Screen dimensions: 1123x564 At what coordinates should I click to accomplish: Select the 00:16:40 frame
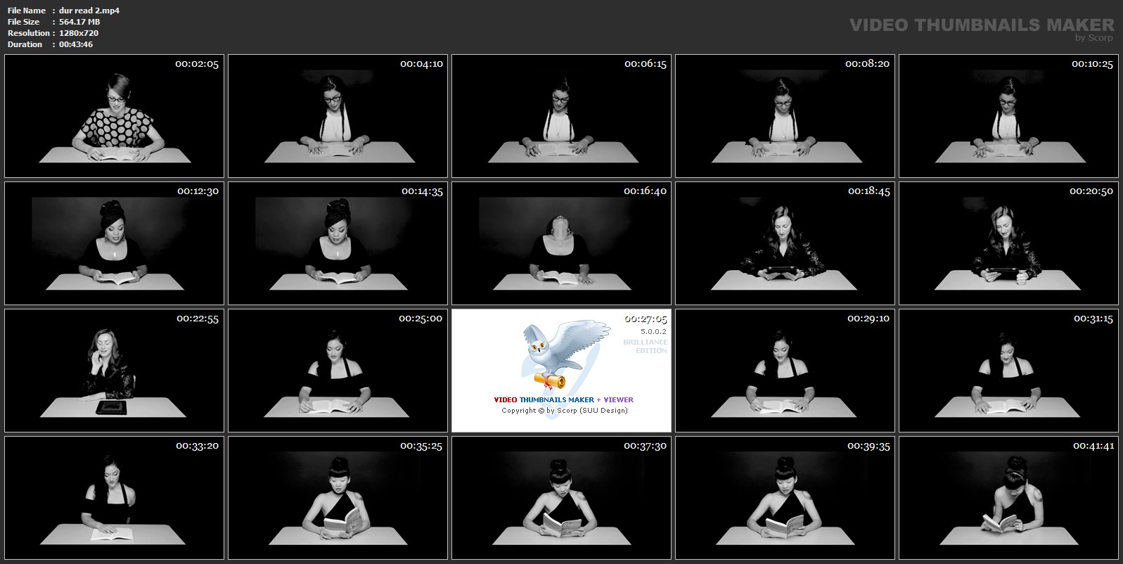tap(561, 243)
